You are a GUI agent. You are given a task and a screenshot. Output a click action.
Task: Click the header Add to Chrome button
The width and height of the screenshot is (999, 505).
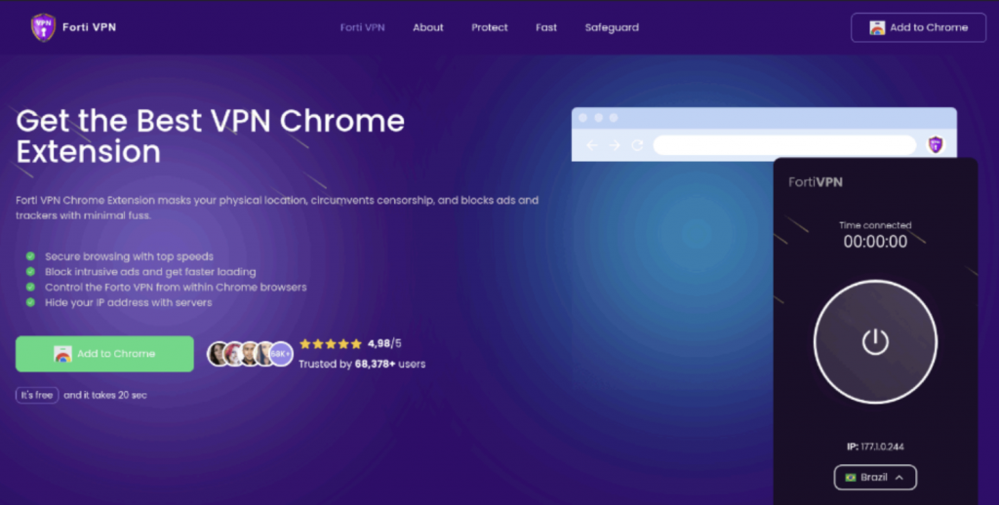coord(918,27)
